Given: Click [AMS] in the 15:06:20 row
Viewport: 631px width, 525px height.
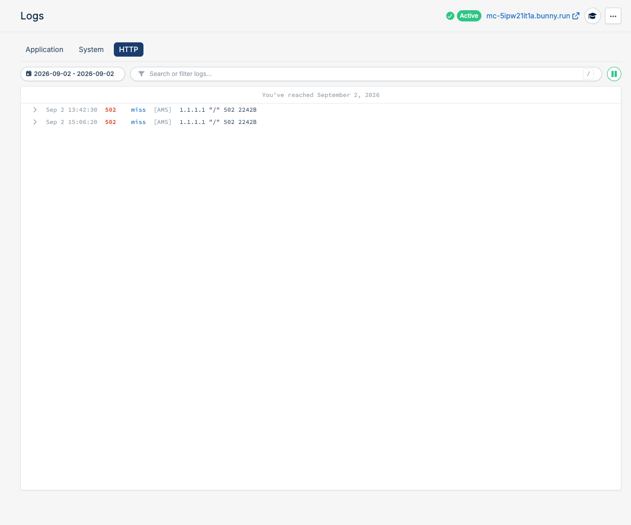Looking at the screenshot, I should point(163,122).
